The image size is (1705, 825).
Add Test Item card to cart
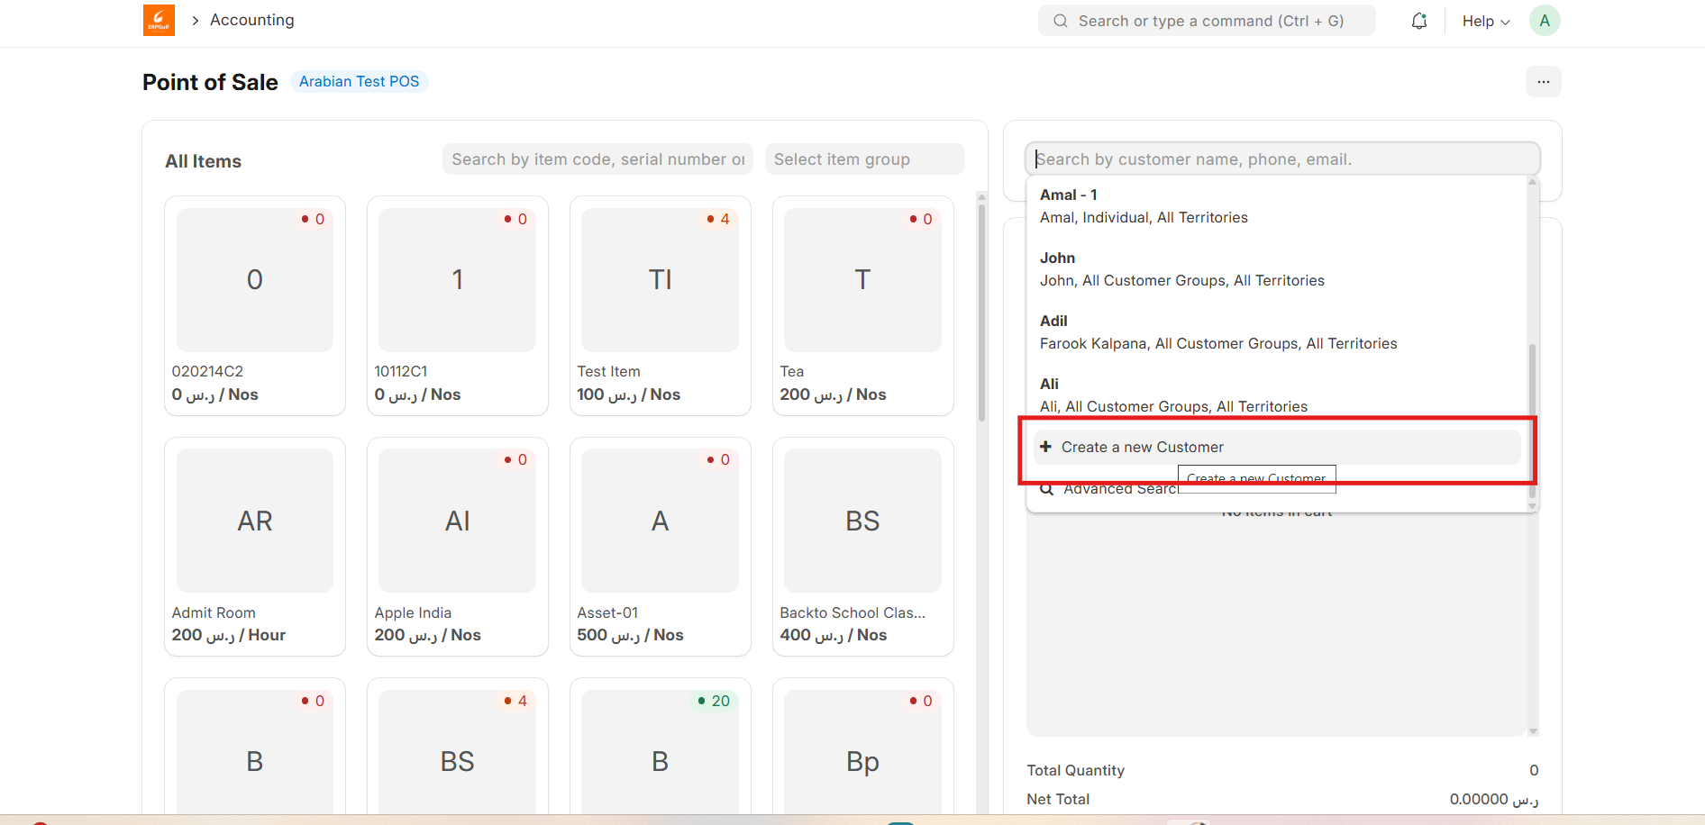(661, 305)
